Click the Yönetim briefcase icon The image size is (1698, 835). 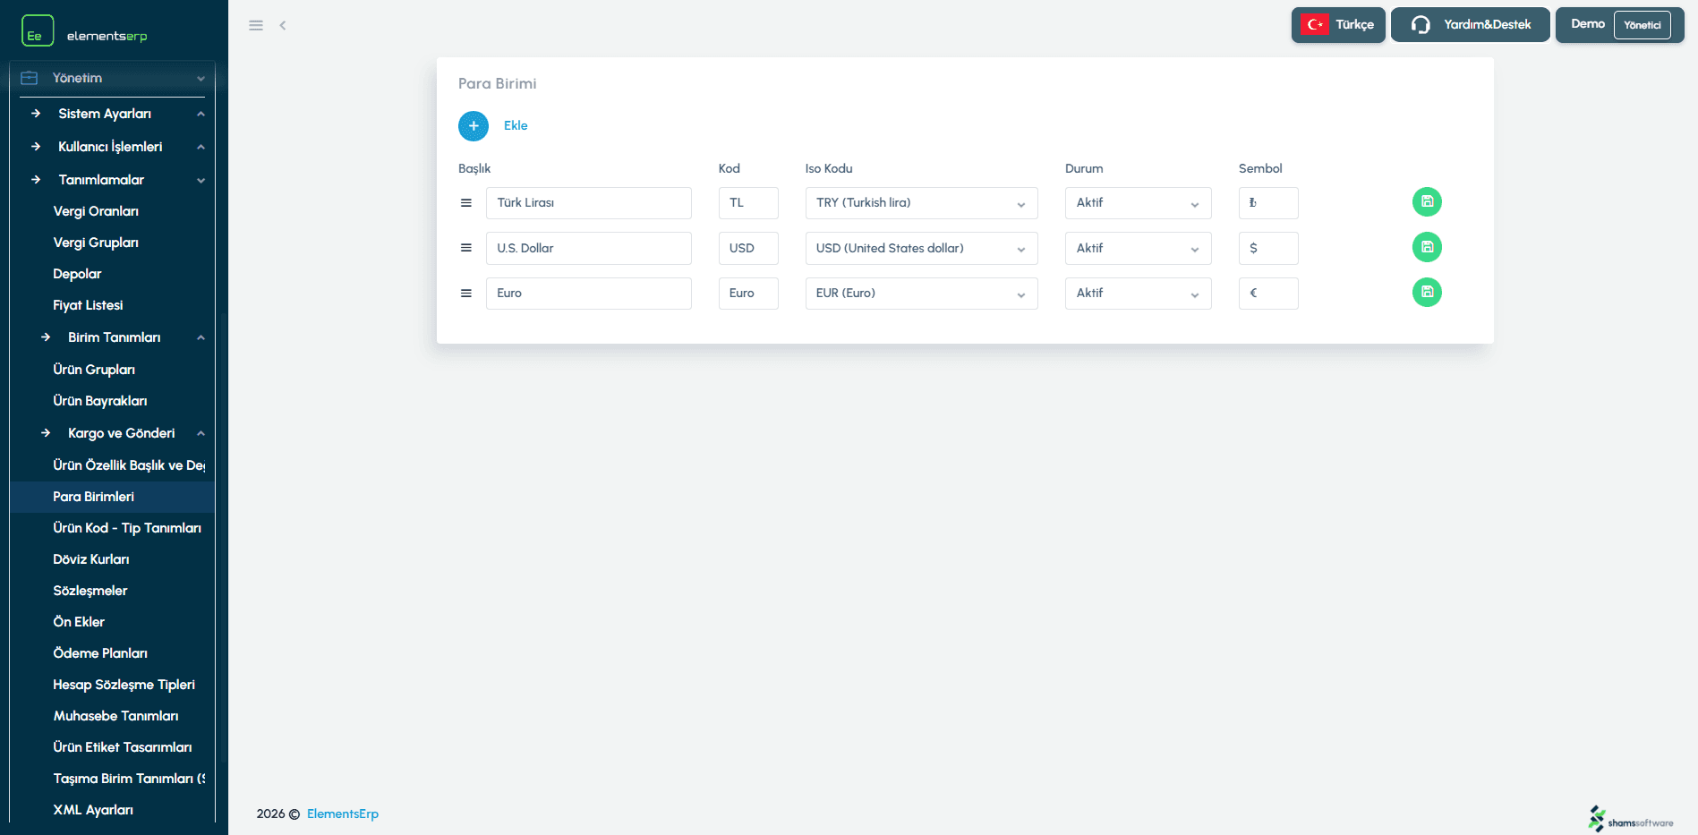coord(29,78)
